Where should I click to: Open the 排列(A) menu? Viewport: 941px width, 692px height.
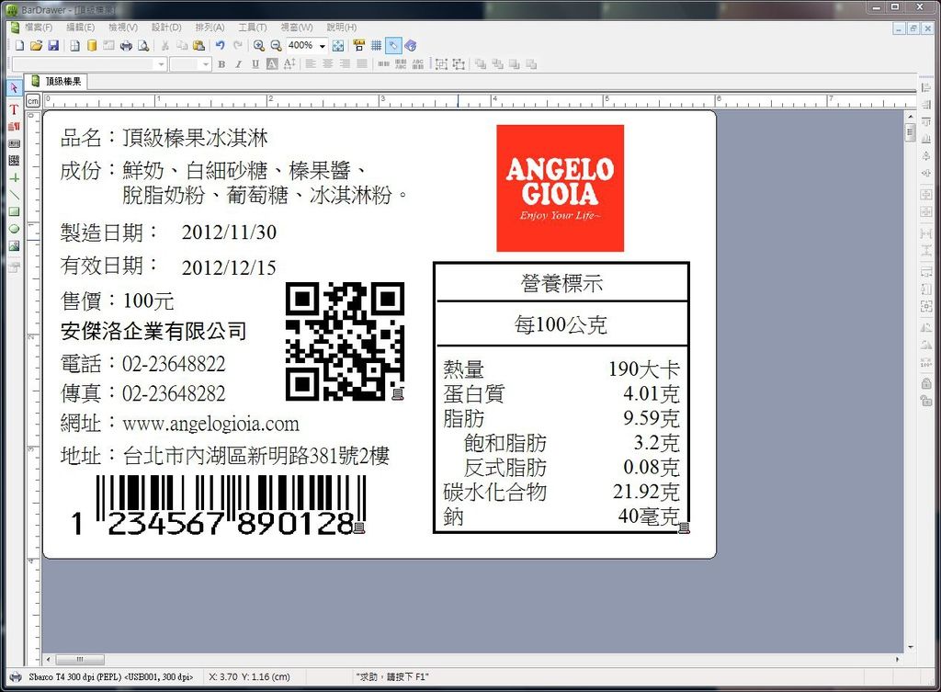pyautogui.click(x=210, y=28)
